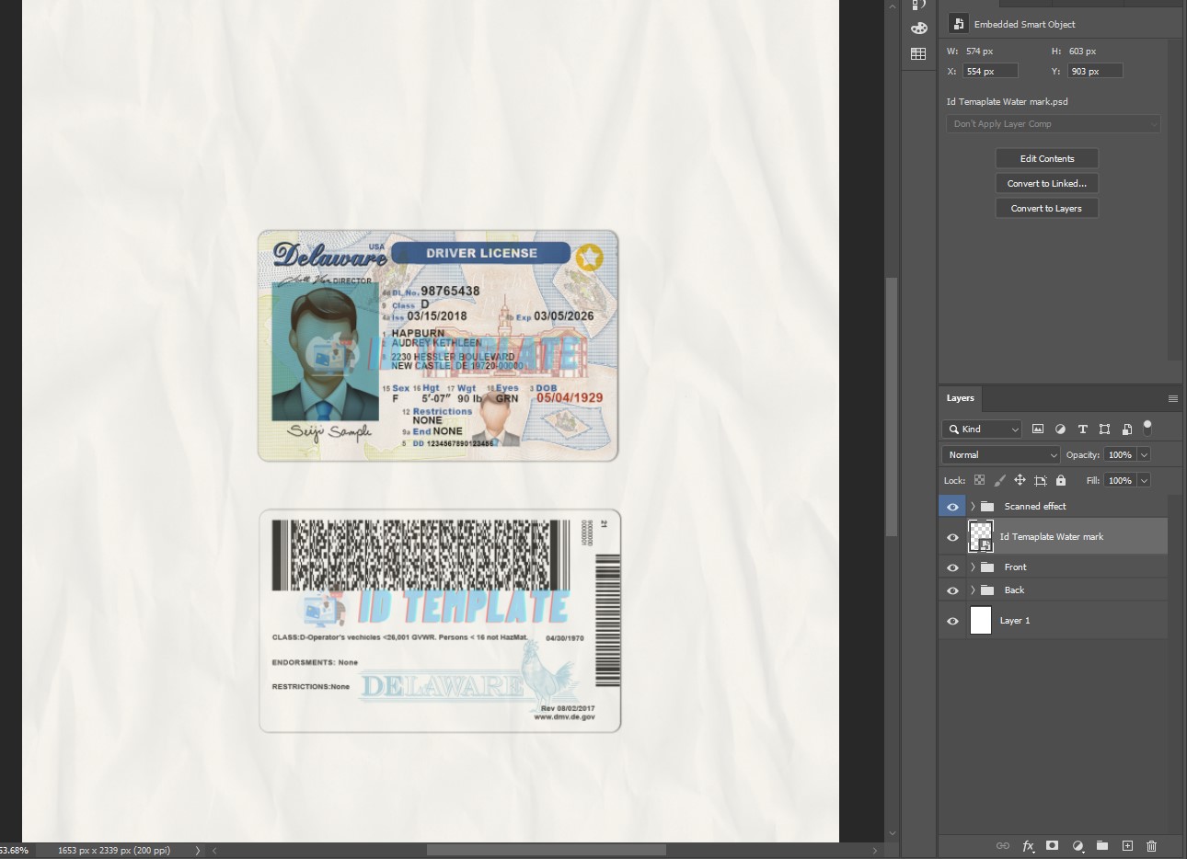Lock artboard nesting icon
The height and width of the screenshot is (859, 1187).
(x=1041, y=480)
